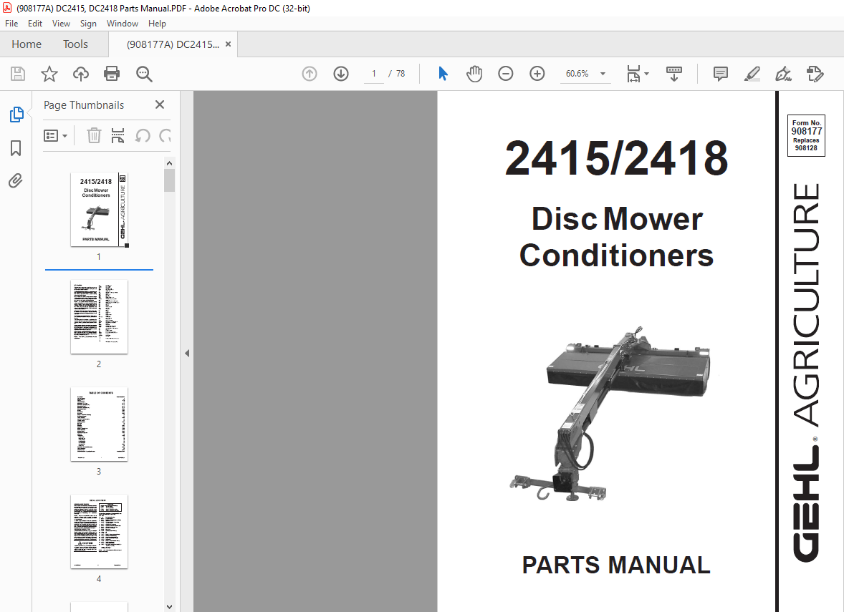844x612 pixels.
Task: Rotate page counterclockwise in thumbnails
Action: tap(142, 135)
